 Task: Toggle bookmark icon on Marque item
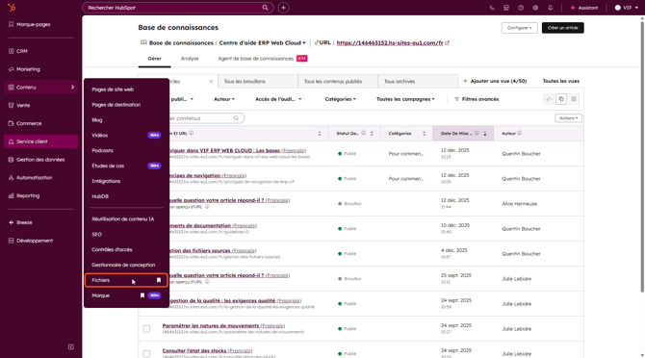142,295
